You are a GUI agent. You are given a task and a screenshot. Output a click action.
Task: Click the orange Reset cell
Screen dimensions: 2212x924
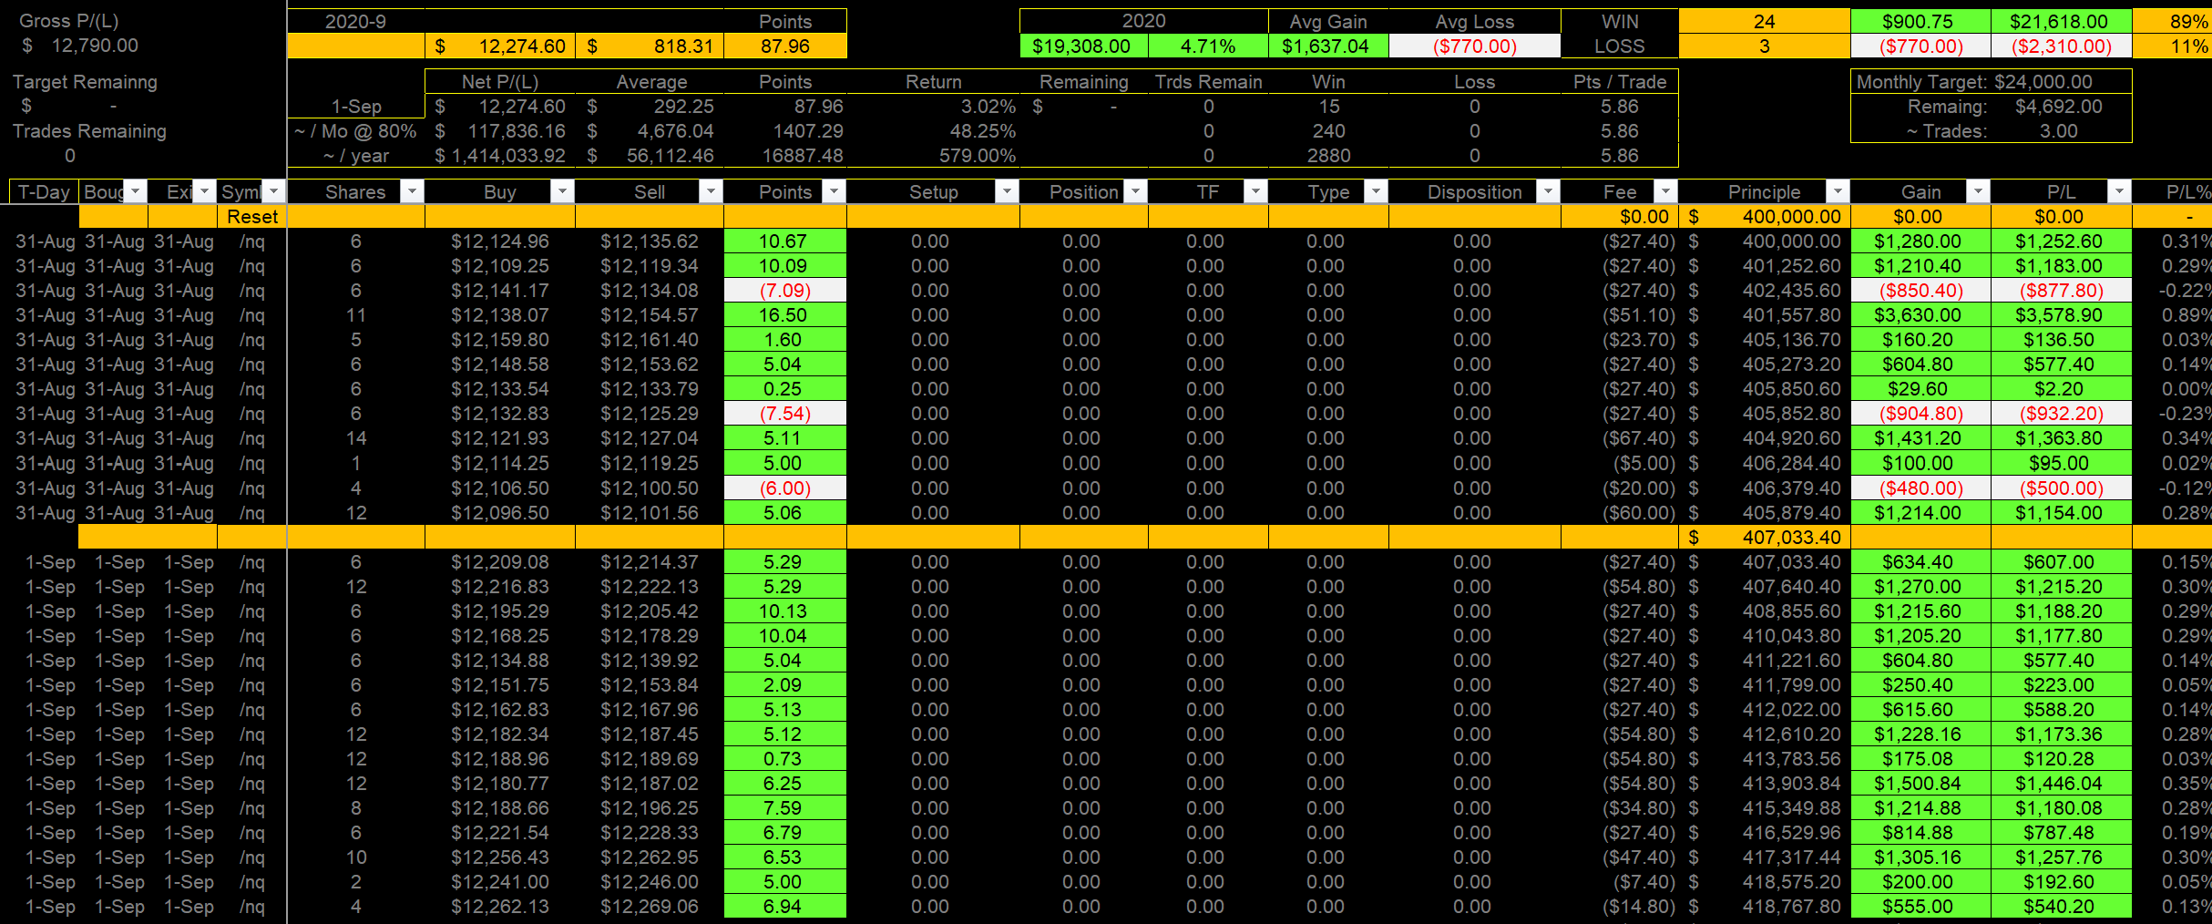[x=251, y=217]
